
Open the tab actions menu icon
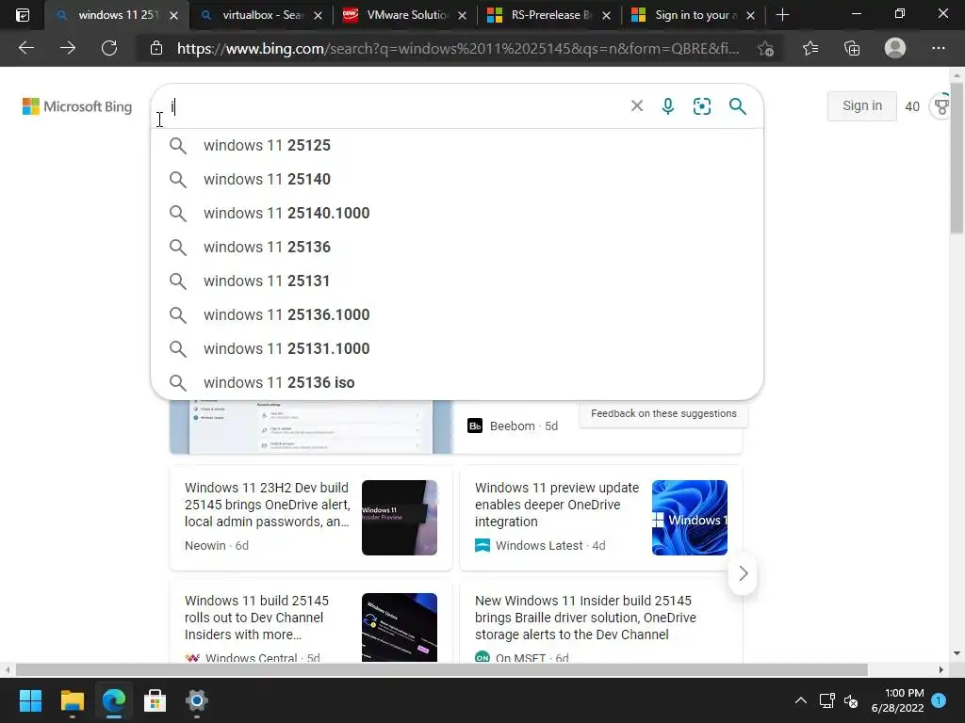pyautogui.click(x=23, y=15)
